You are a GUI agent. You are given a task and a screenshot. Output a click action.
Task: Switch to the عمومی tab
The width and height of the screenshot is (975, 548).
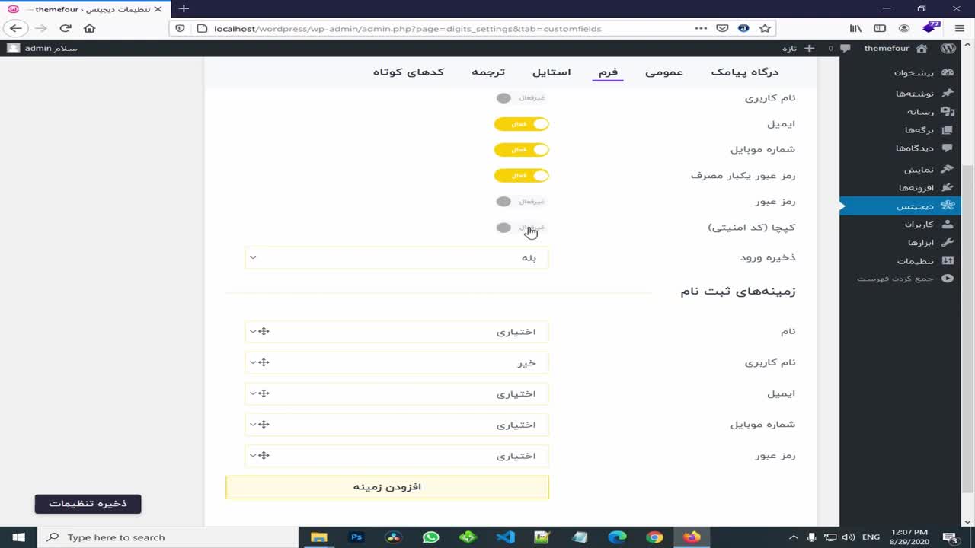[x=664, y=72]
